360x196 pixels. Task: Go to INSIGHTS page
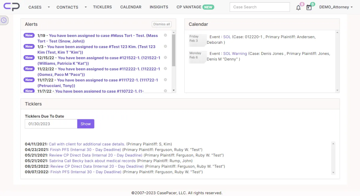tap(159, 7)
